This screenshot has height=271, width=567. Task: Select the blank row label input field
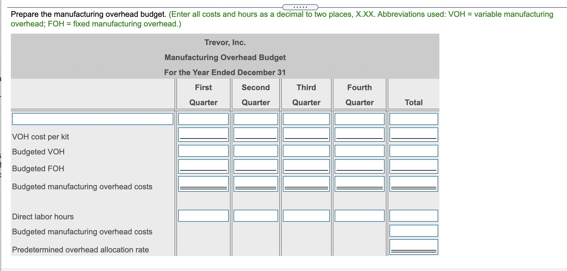93,119
